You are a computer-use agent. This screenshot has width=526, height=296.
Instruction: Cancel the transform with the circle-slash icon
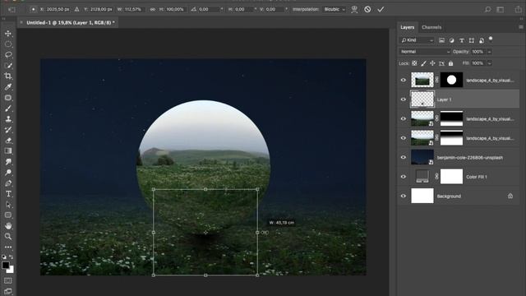pos(367,9)
